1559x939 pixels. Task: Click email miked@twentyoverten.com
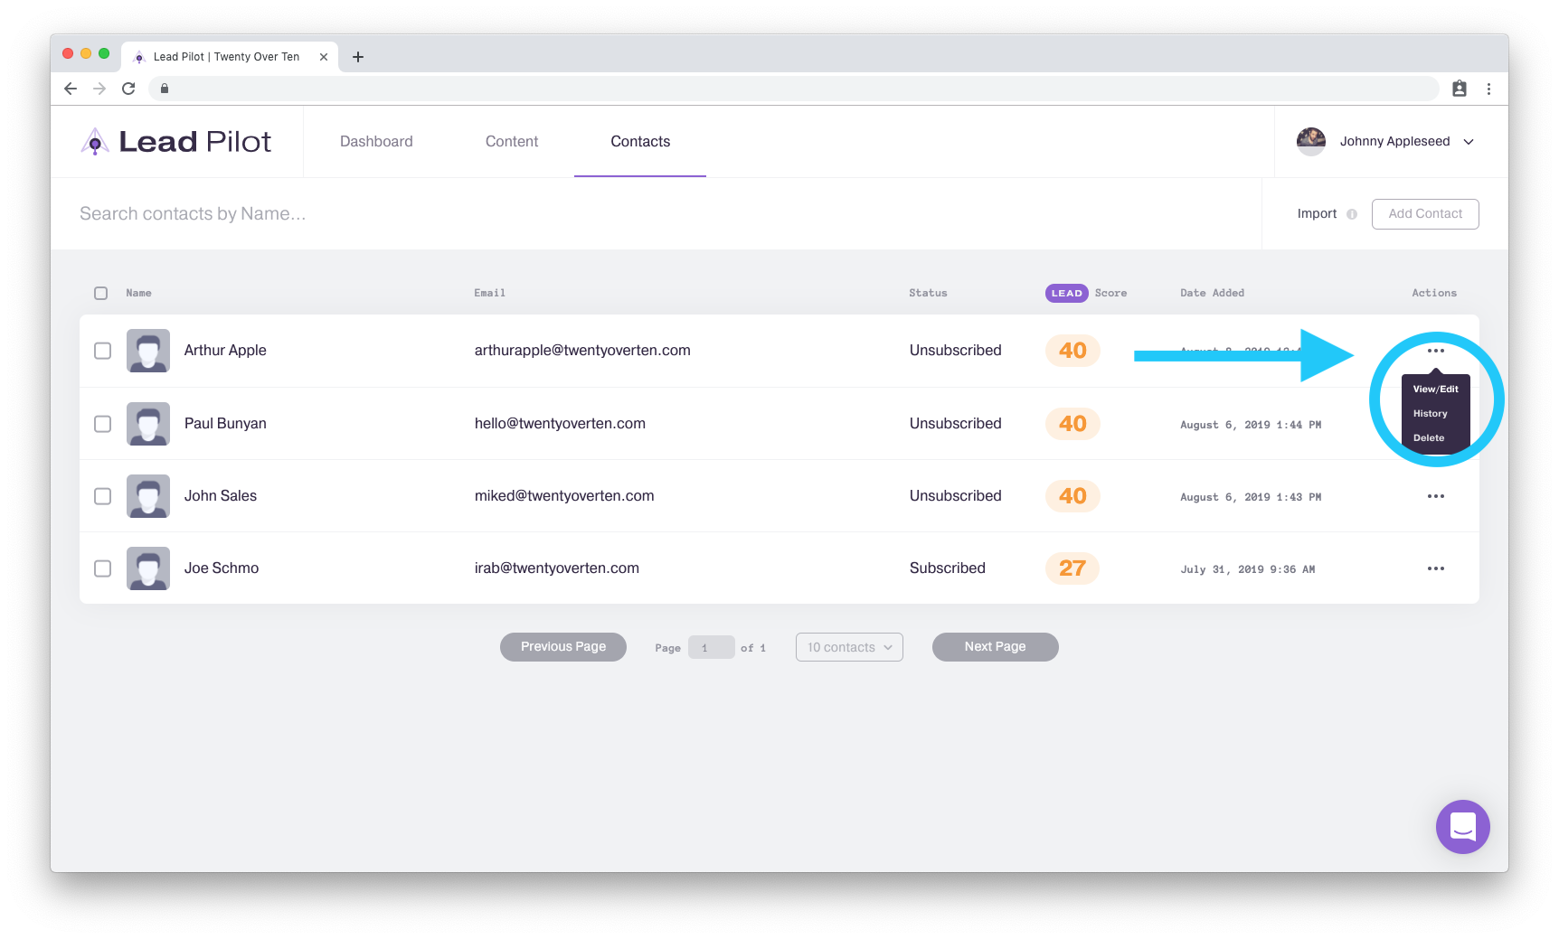click(564, 496)
